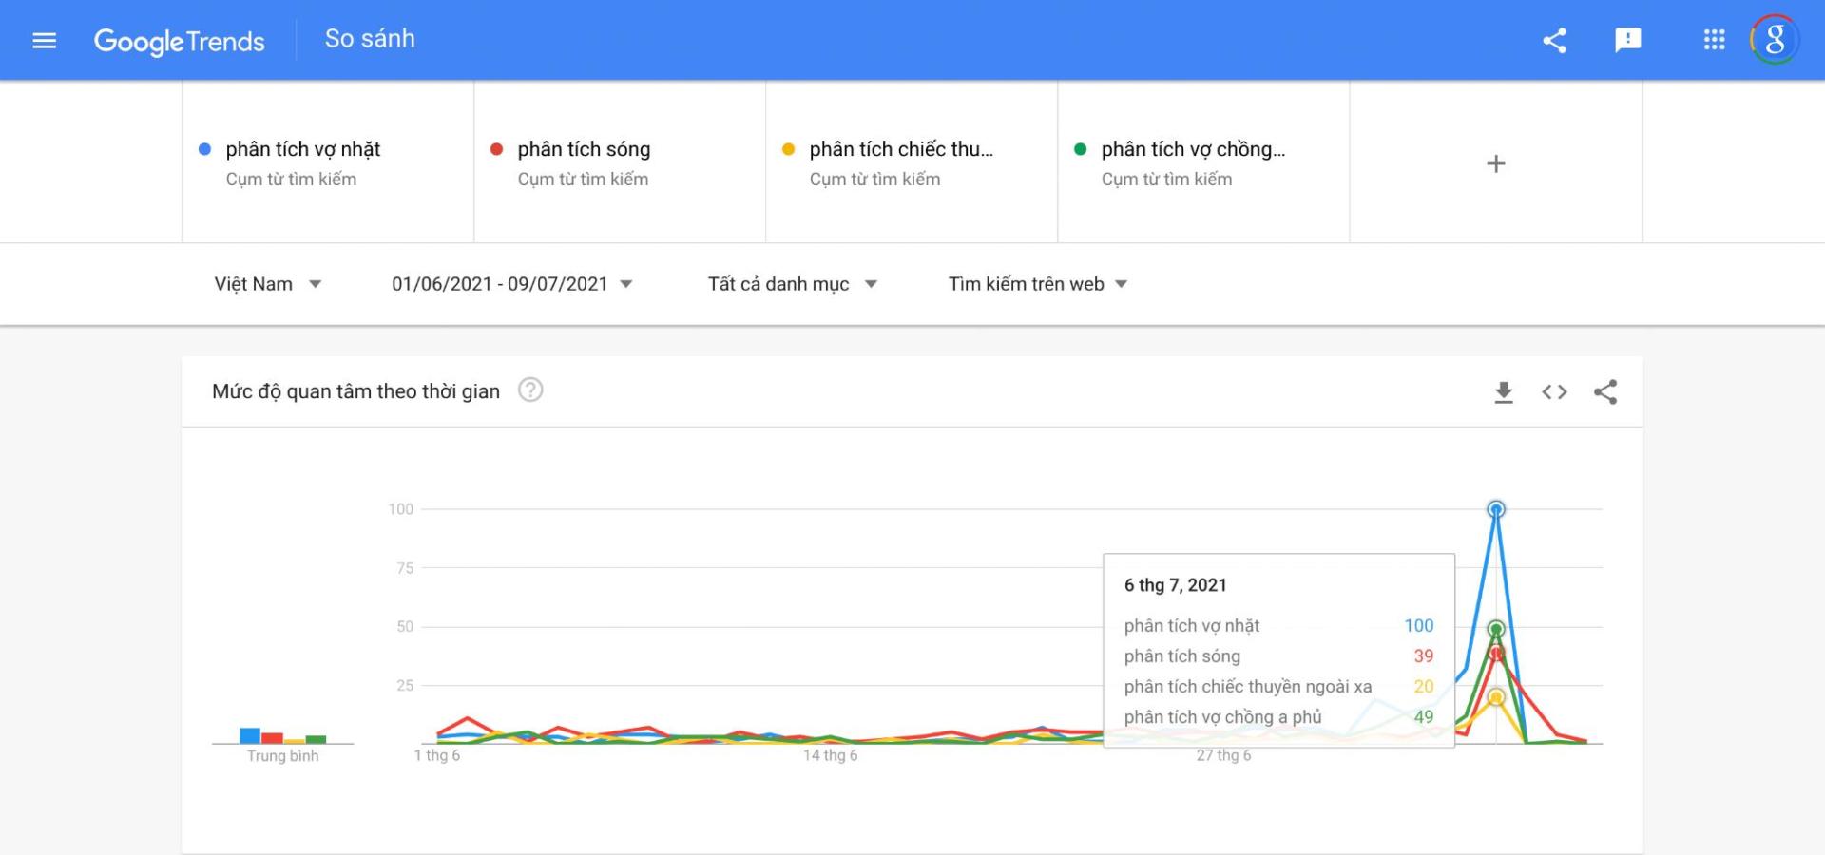Open the help icon beside chart title
This screenshot has height=855, width=1825.
coord(530,390)
